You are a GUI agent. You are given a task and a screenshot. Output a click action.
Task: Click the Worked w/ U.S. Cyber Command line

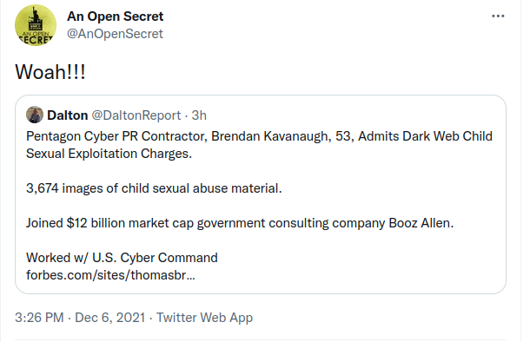[x=122, y=258]
